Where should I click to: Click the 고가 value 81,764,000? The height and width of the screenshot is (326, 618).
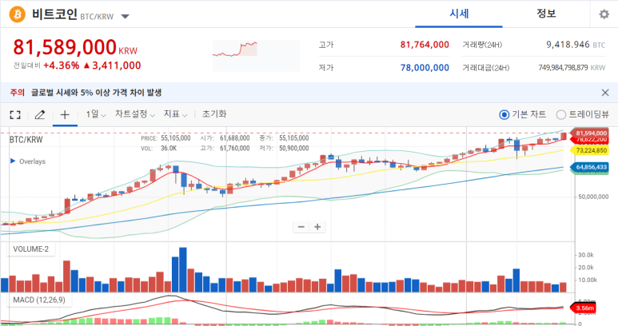425,45
